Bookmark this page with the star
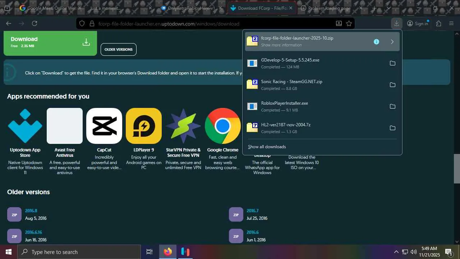The width and height of the screenshot is (460, 259). 349,23
